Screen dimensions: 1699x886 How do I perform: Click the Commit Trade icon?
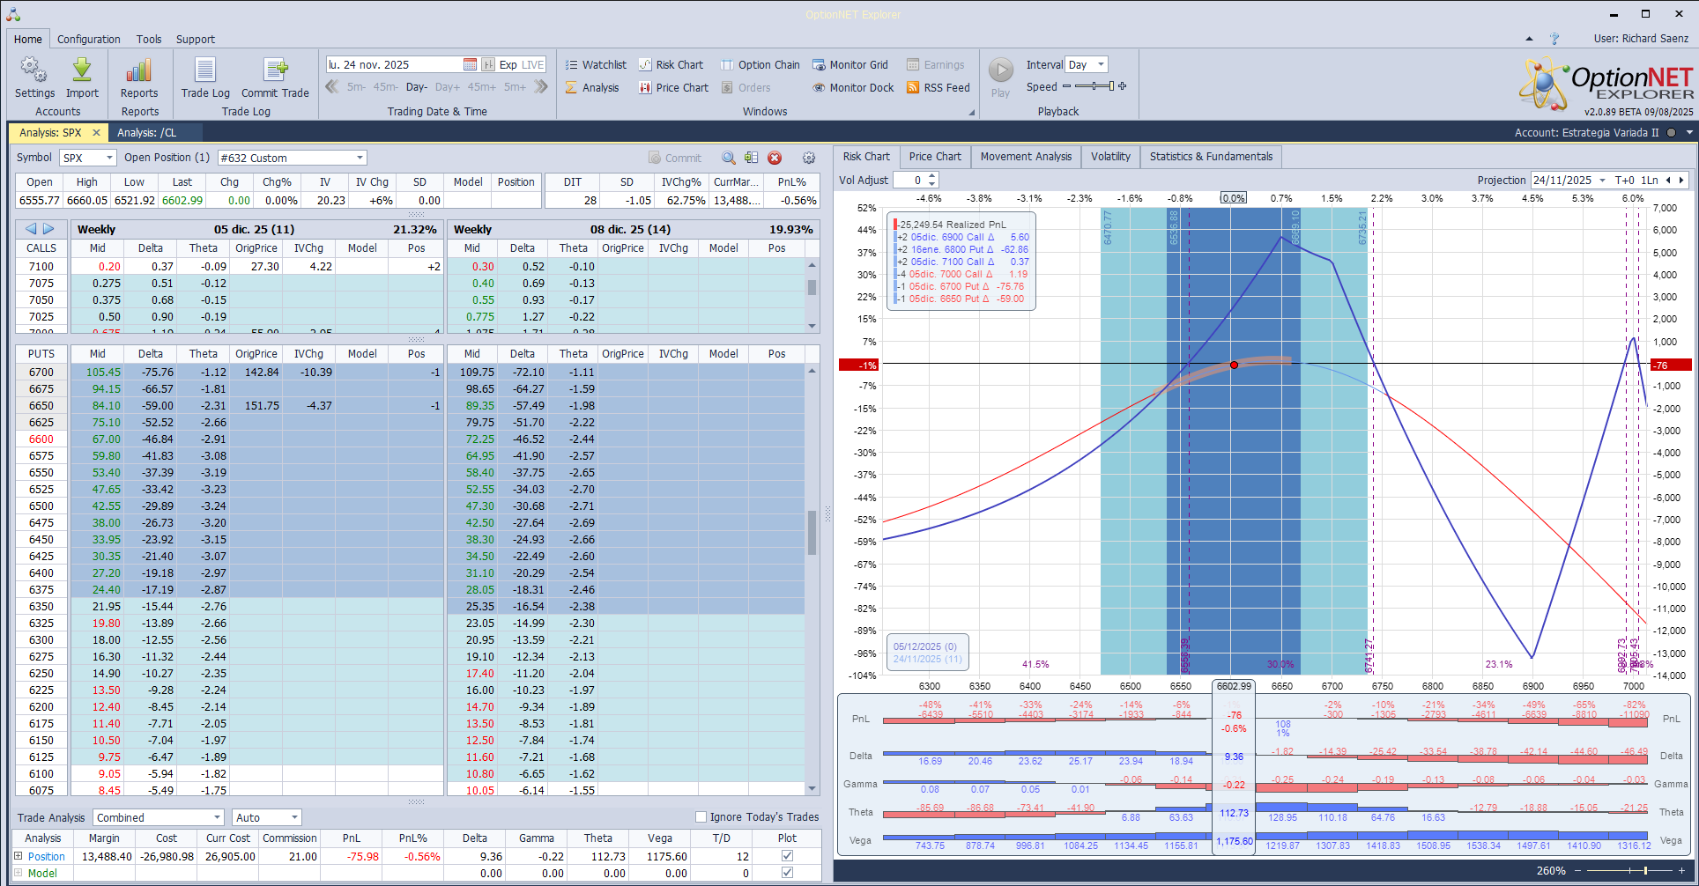tap(275, 70)
